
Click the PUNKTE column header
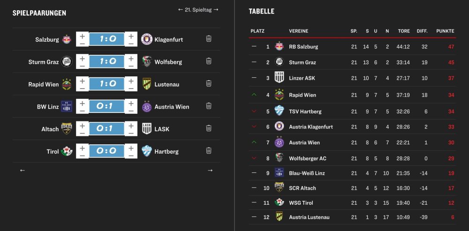445,31
